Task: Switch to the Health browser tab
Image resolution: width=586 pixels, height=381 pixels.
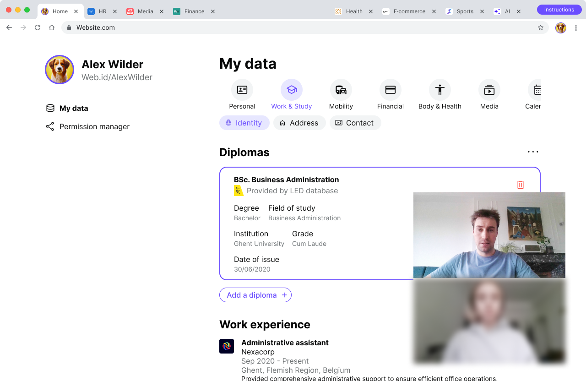Action: [354, 11]
